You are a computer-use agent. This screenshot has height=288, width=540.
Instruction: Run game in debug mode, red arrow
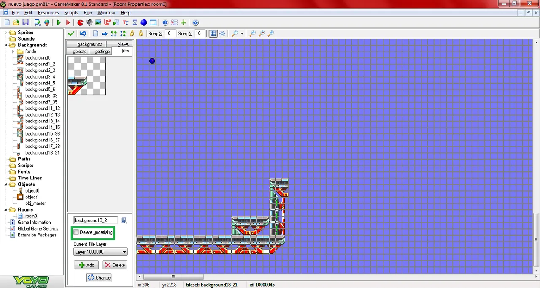pyautogui.click(x=68, y=22)
